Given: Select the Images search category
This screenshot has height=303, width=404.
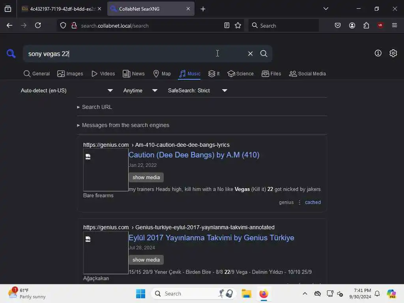Looking at the screenshot, I should [x=70, y=74].
